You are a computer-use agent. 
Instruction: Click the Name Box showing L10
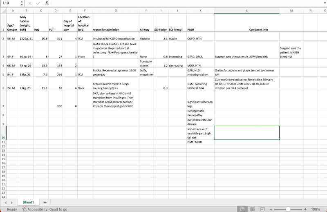tap(11, 3)
